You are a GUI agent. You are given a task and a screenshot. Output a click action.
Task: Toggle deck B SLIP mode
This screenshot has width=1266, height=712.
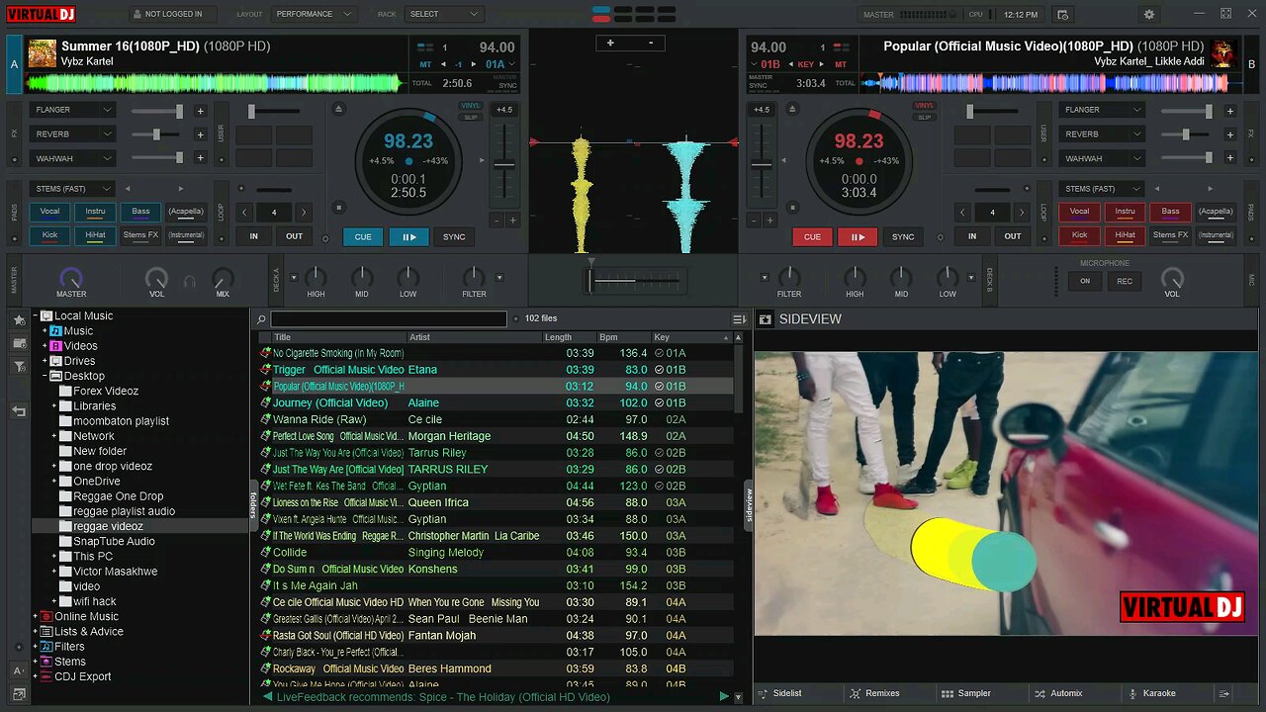pos(925,117)
